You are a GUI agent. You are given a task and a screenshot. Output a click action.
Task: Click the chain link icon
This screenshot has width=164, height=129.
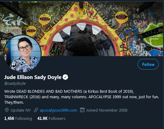36,110
